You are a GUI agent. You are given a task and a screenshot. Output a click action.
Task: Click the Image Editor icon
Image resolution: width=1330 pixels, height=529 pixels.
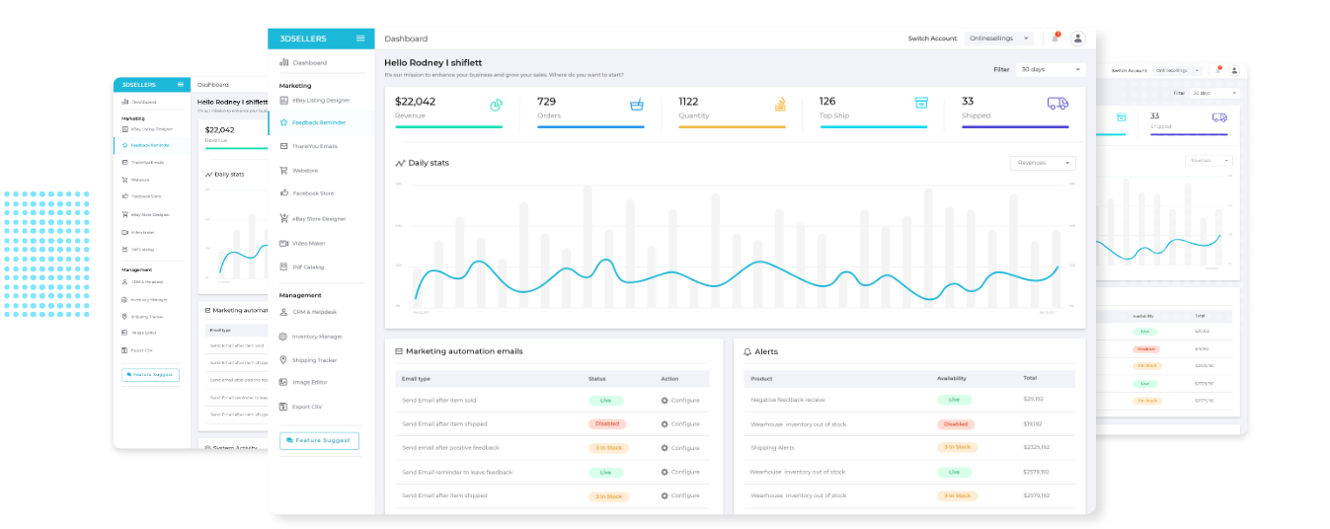tap(284, 382)
